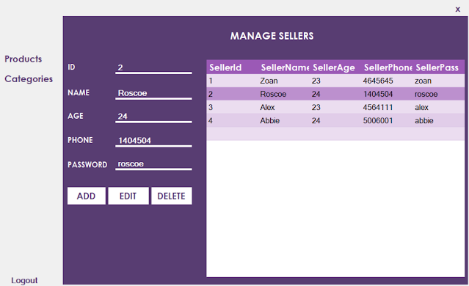469x286 pixels.
Task: Click age cell in Abbie row
Action: 336,121
